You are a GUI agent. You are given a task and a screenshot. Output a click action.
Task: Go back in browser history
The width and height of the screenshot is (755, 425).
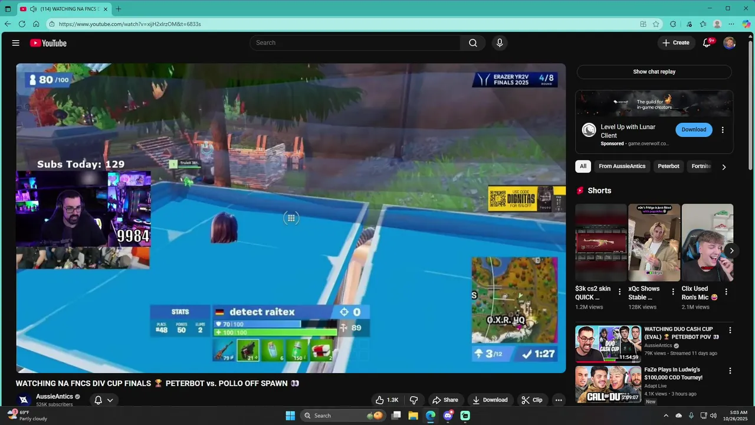[x=8, y=24]
